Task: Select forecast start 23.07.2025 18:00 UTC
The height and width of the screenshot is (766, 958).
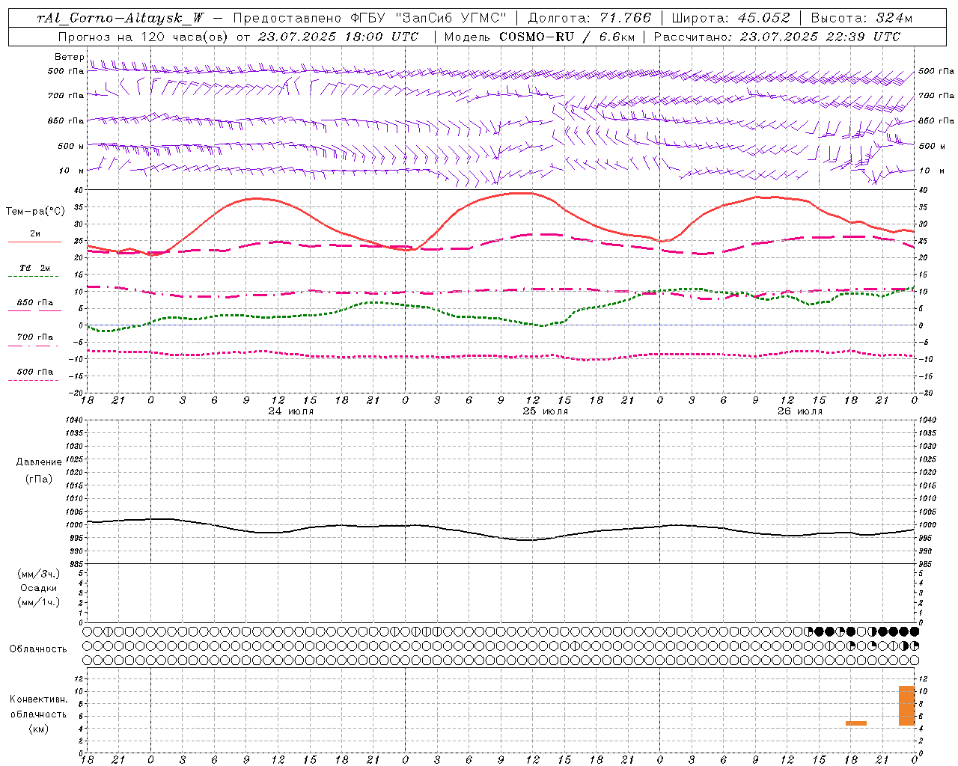Action: tap(338, 37)
